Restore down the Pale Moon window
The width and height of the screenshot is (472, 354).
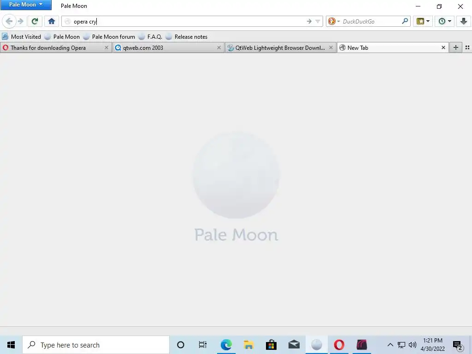click(439, 6)
